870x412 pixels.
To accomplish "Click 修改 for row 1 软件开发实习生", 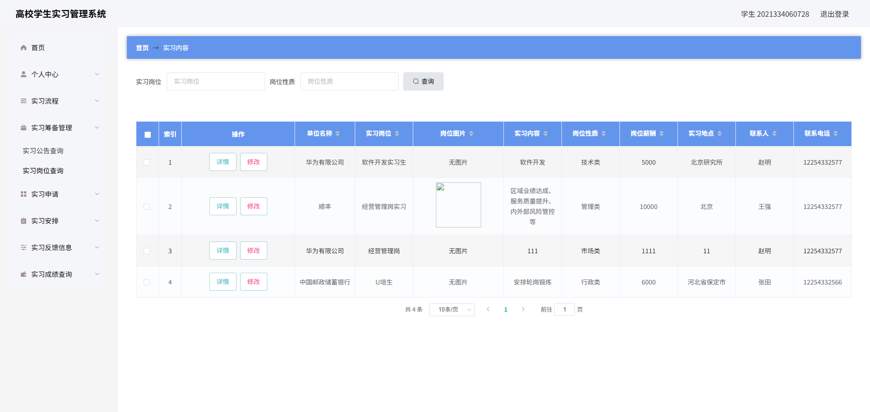I will point(254,162).
